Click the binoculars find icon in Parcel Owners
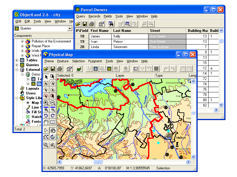Image resolution: width=237 pixels, height=177 pixels. point(111,24)
